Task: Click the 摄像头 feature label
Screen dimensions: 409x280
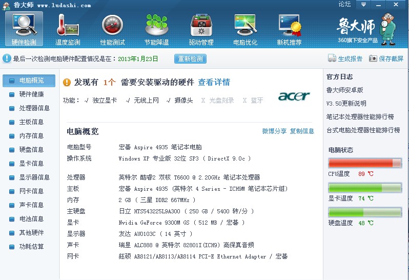Action: tap(183, 100)
